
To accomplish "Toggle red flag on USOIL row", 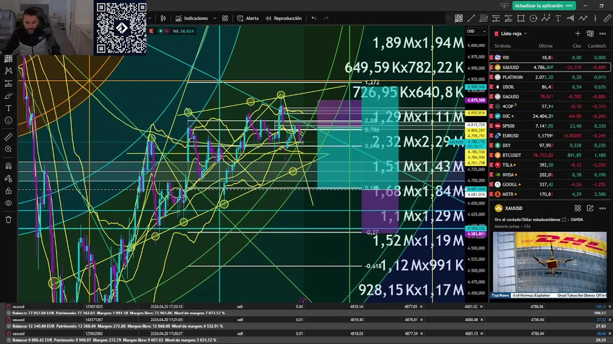I will (x=492, y=87).
